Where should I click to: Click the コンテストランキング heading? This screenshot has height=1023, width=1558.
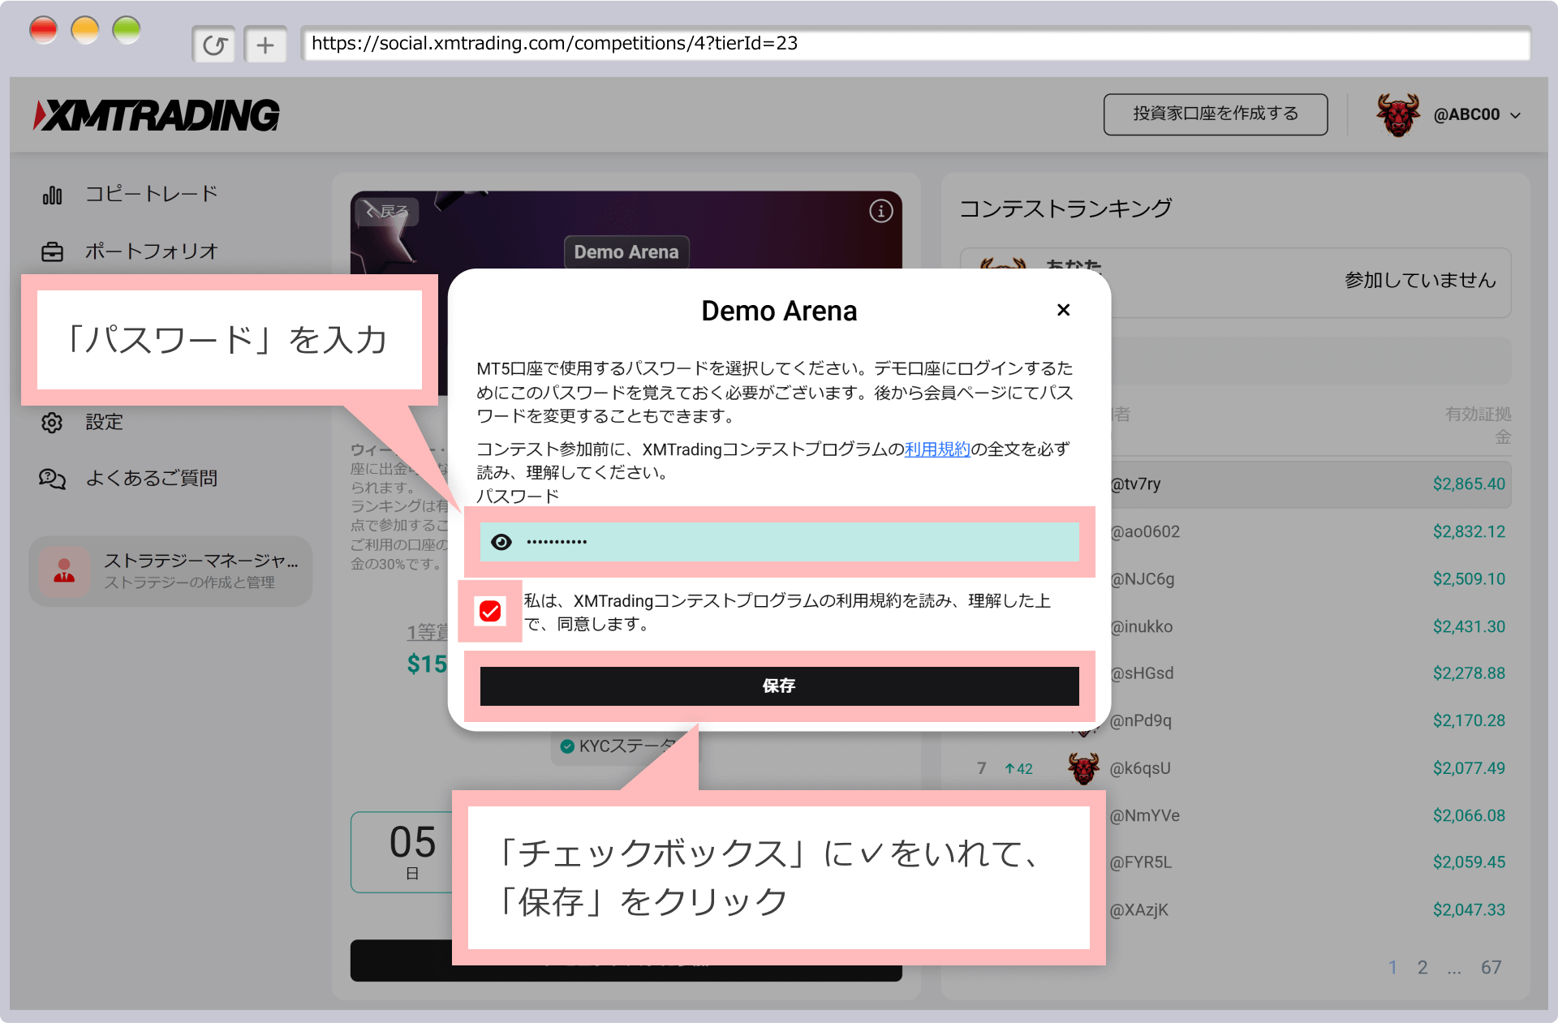click(1066, 208)
